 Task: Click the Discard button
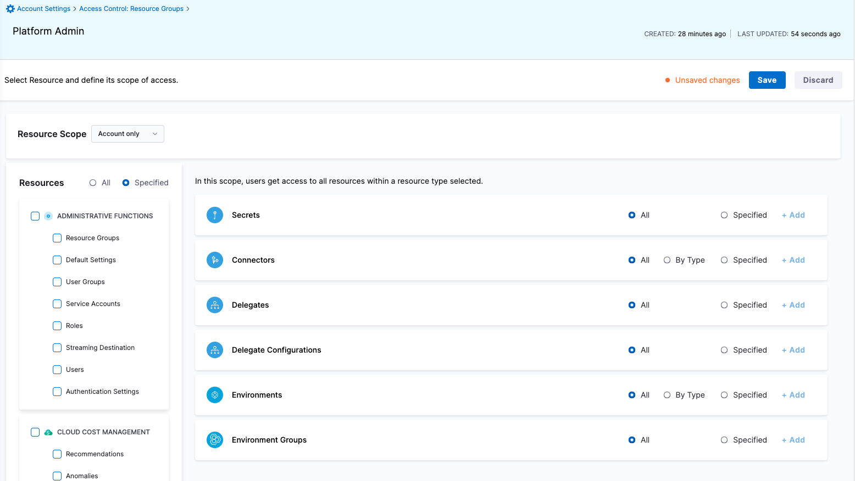pyautogui.click(x=818, y=80)
